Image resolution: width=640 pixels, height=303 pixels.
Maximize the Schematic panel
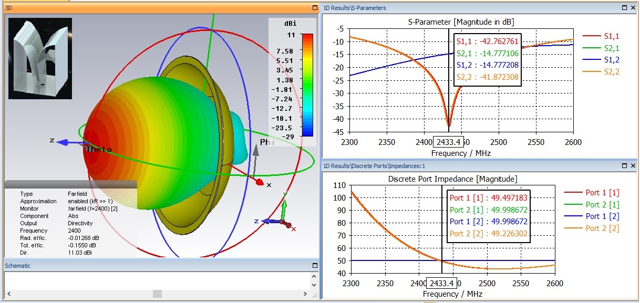pyautogui.click(x=315, y=266)
